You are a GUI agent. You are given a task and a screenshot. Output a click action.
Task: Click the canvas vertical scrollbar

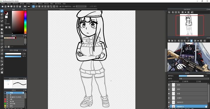[x=166, y=60]
